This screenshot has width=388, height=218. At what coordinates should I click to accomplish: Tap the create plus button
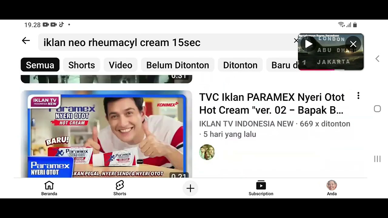click(190, 188)
